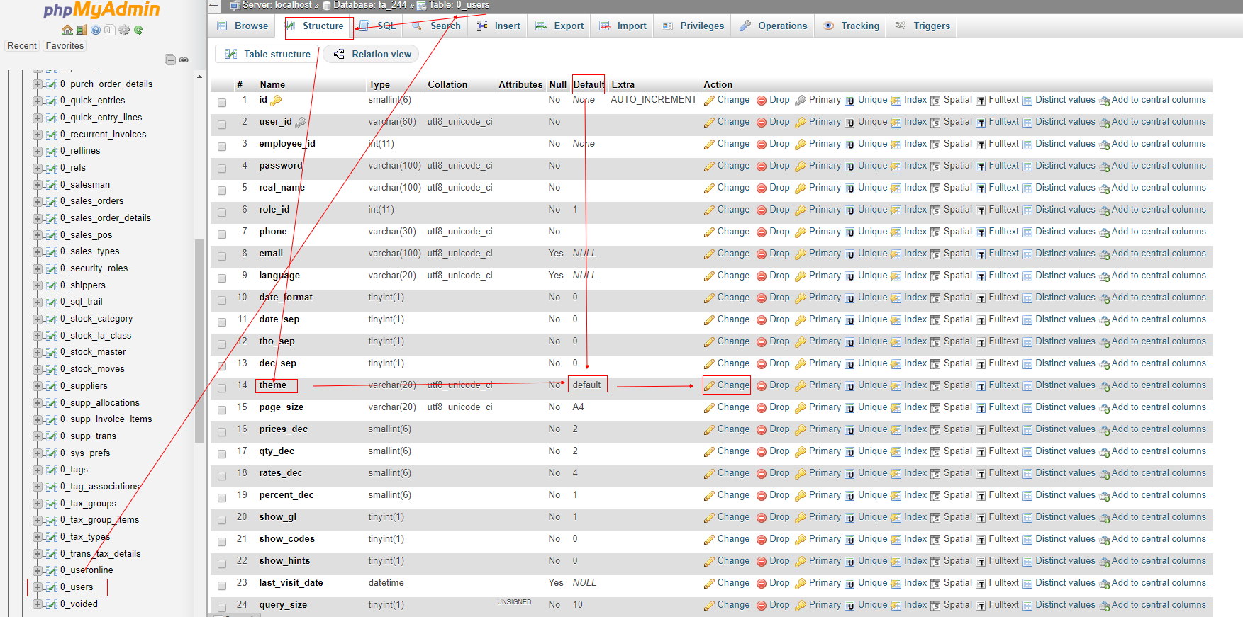The height and width of the screenshot is (617, 1243).
Task: Expand the 0_users table tree node
Action: (x=38, y=587)
